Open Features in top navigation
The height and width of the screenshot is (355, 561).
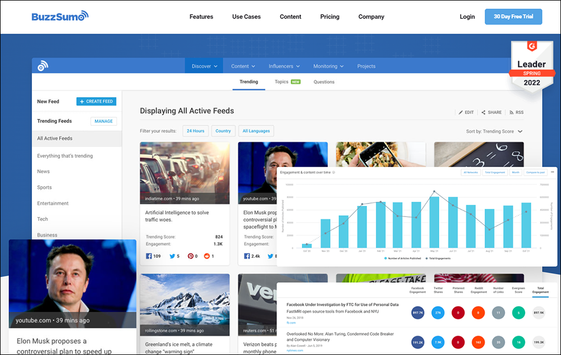click(x=201, y=16)
